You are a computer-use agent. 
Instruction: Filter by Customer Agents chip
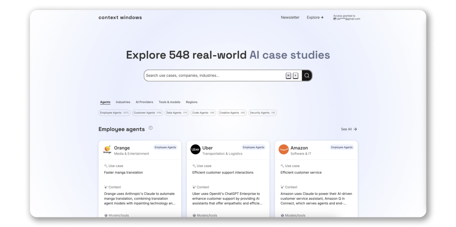148,113
